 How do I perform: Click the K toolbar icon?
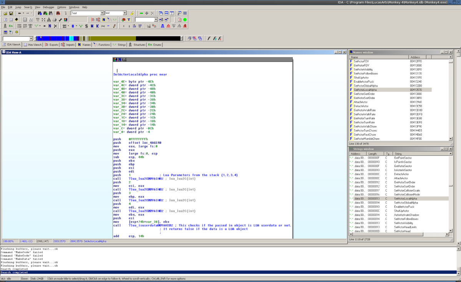coord(98,26)
